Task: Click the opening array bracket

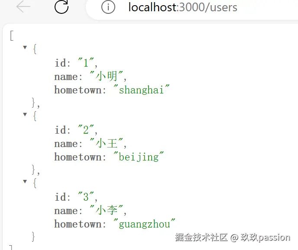Action: coord(12,35)
